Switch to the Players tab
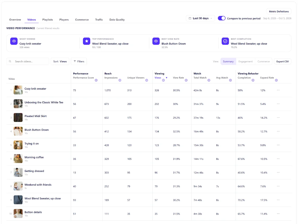Viewport: 298px width, 224px height. tap(64, 20)
